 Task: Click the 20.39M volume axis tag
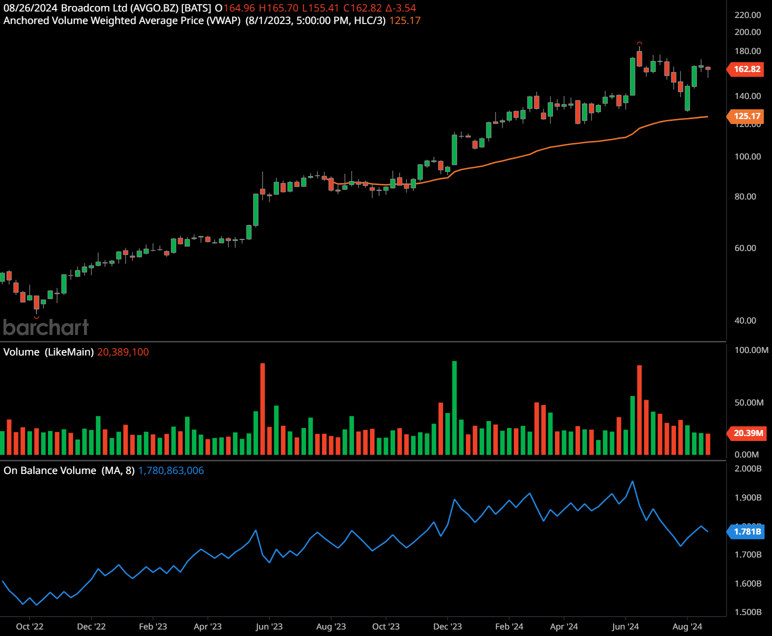pos(747,433)
